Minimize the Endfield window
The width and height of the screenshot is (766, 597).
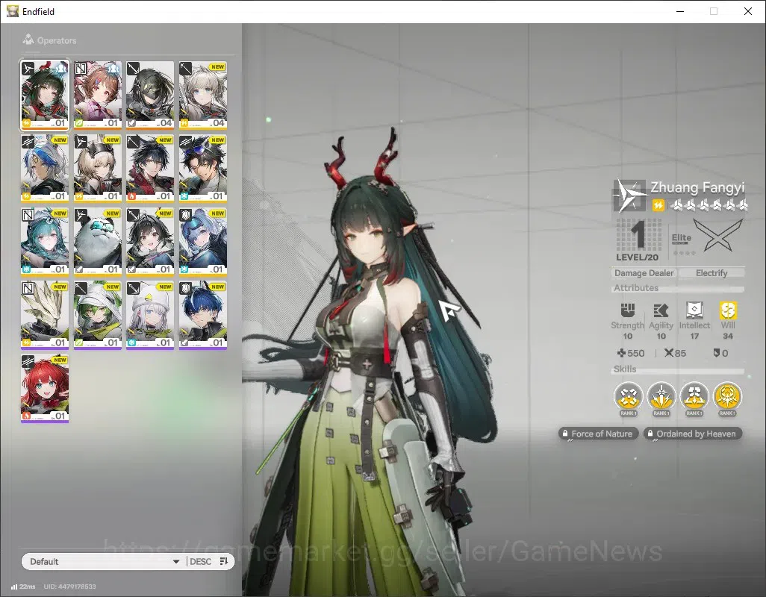tap(680, 11)
